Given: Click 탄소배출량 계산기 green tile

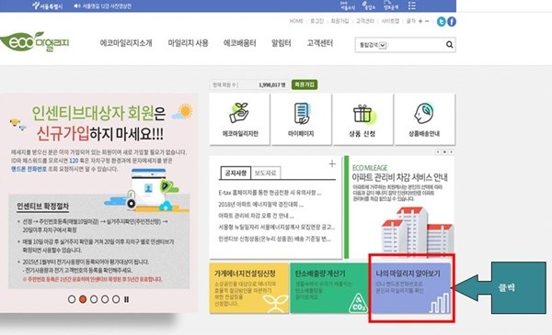Looking at the screenshot, I should pos(330,288).
